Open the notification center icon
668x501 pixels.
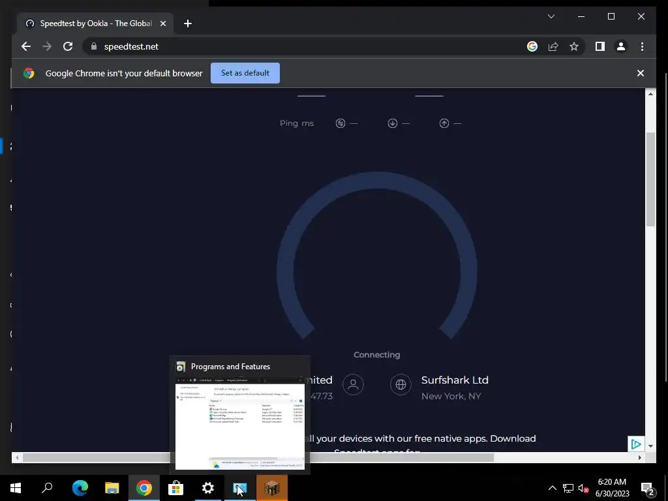click(x=648, y=488)
